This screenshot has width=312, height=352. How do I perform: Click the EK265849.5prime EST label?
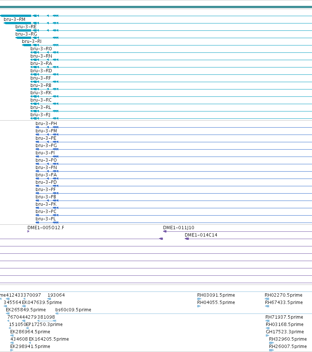click(26, 310)
